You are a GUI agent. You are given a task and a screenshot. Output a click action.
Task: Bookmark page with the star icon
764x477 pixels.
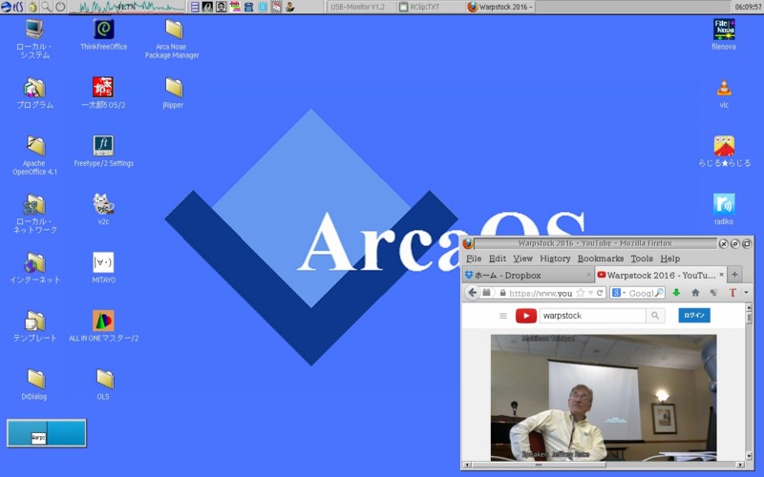coord(581,293)
